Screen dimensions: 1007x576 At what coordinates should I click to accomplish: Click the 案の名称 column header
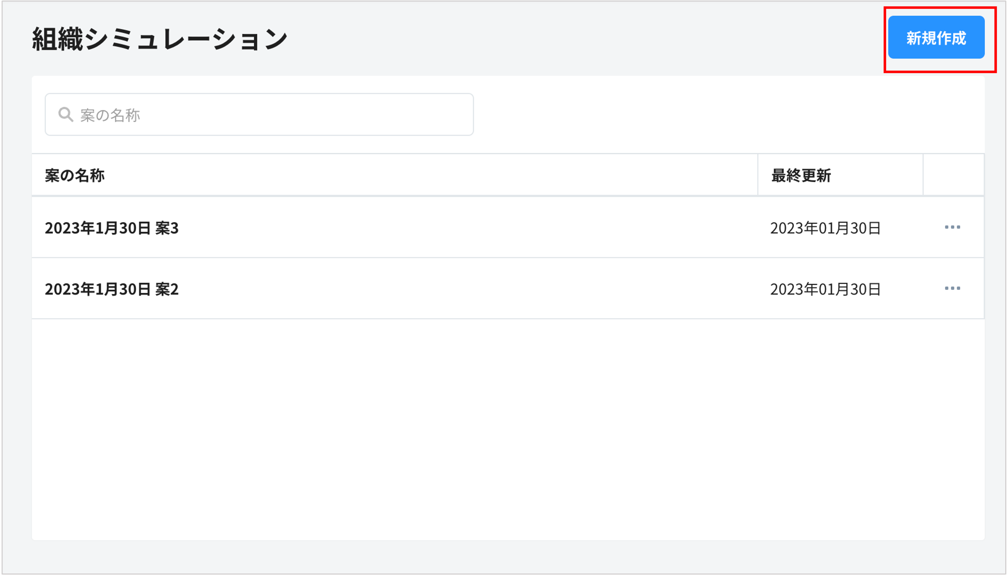(74, 175)
